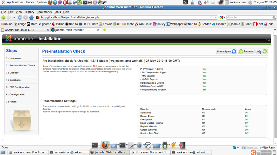277x155 pixels.
Task: Click the Firefox icon in the dock
Action: click(x=105, y=145)
